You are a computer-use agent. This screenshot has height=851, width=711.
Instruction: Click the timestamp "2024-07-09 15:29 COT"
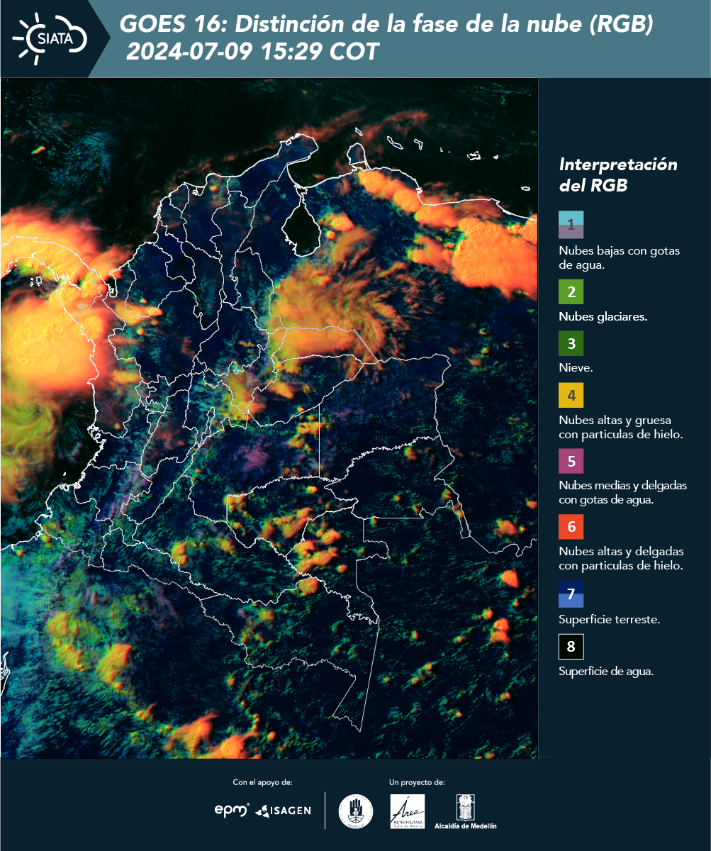(x=253, y=52)
